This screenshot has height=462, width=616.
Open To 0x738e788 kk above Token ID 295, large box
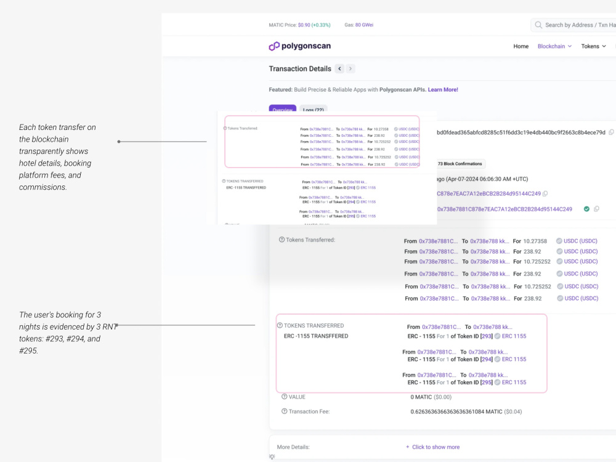pyautogui.click(x=488, y=375)
